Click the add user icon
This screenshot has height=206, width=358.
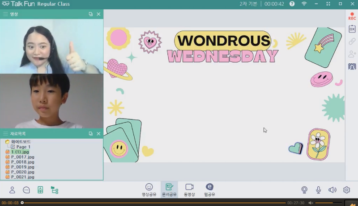[352, 54]
